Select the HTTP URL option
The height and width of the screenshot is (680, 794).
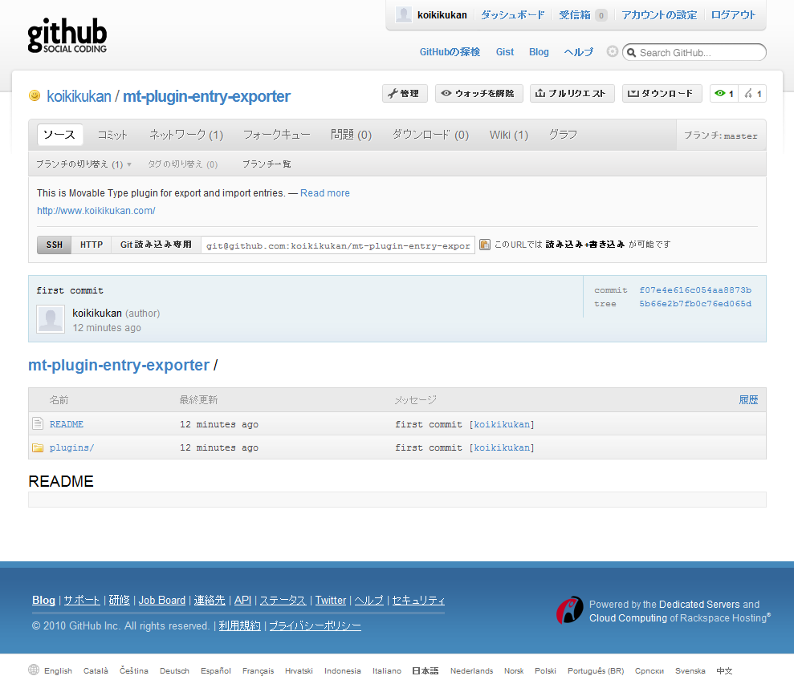[92, 245]
